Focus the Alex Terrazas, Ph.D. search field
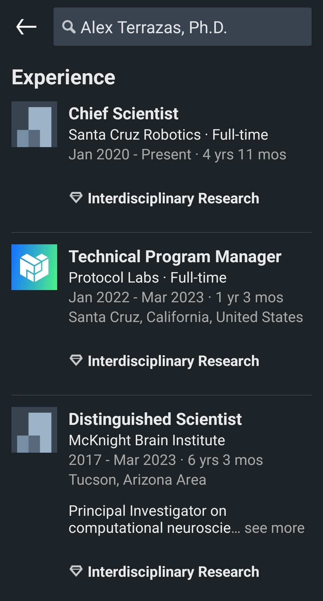Image resolution: width=323 pixels, height=601 pixels. click(x=182, y=27)
